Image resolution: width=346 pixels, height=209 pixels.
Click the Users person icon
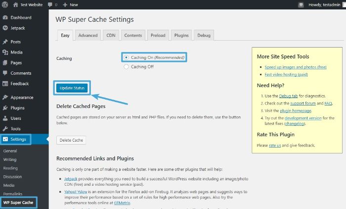coord(5,118)
